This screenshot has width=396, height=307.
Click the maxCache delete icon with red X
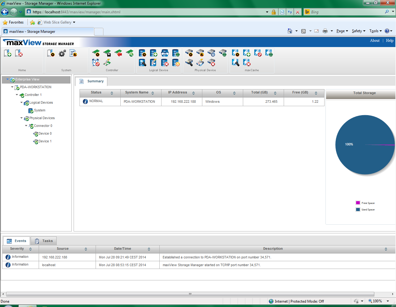click(x=247, y=63)
